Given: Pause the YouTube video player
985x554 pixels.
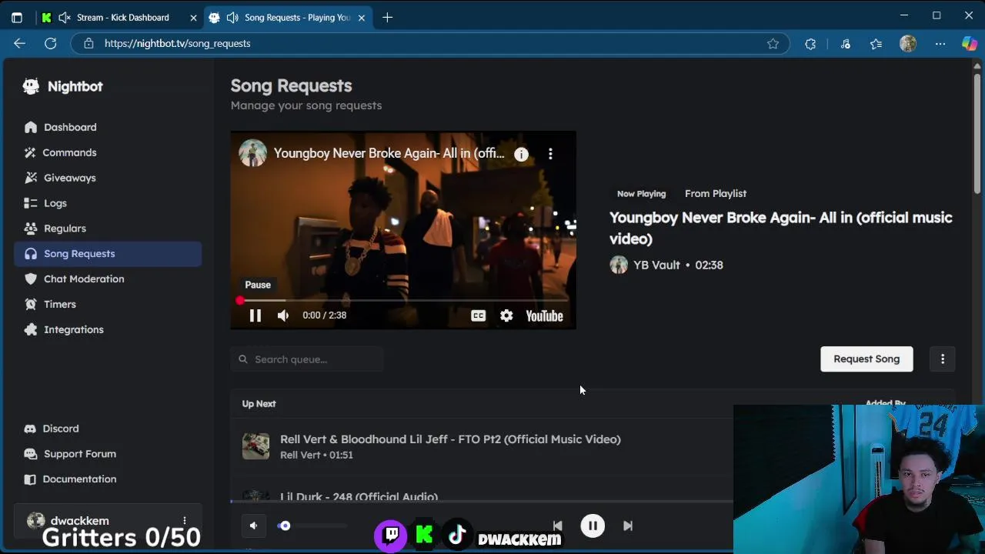Looking at the screenshot, I should 255,315.
